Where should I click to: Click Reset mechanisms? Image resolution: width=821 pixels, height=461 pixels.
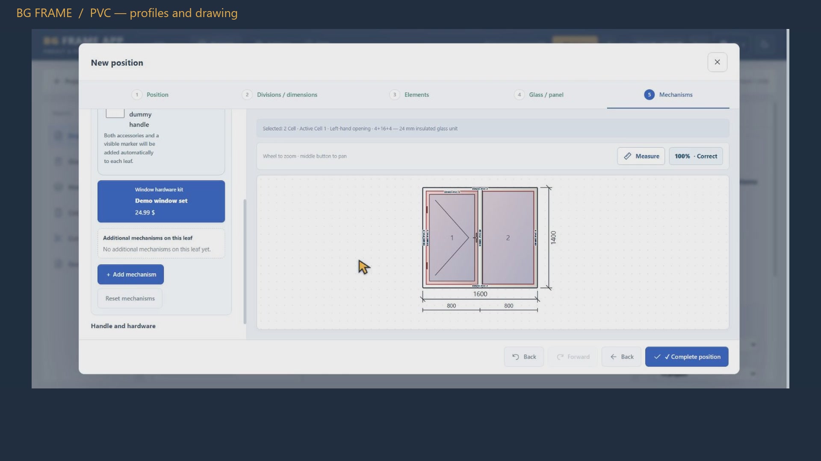click(x=130, y=298)
